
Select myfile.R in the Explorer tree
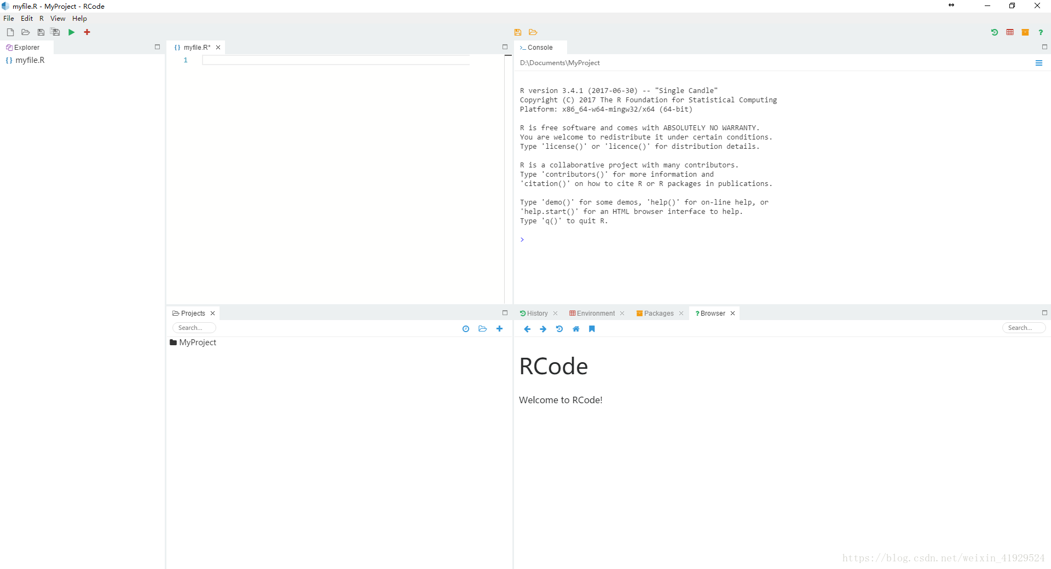tap(25, 60)
